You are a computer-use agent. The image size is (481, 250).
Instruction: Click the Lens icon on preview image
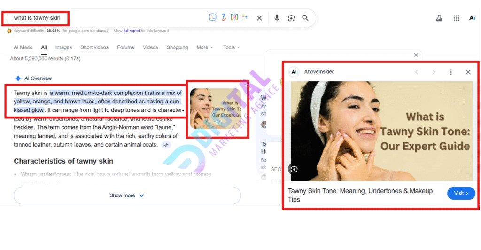point(295,169)
